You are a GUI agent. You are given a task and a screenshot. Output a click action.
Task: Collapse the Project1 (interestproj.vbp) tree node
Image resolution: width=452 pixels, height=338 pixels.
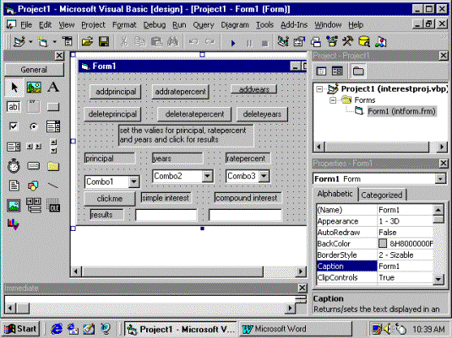click(x=319, y=89)
